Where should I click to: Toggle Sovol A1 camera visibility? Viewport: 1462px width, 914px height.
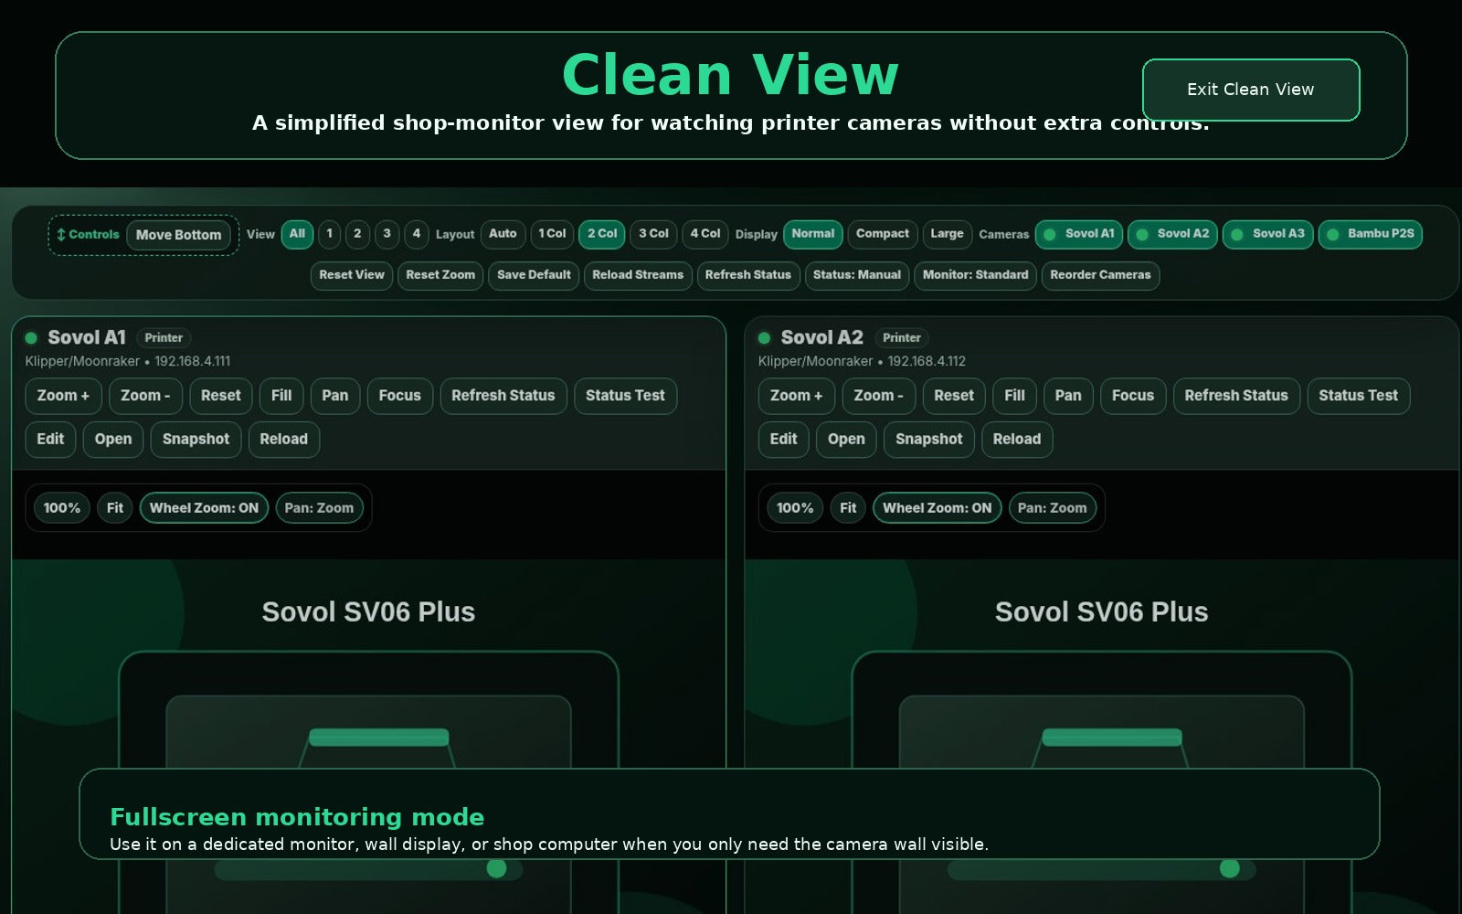click(1079, 234)
